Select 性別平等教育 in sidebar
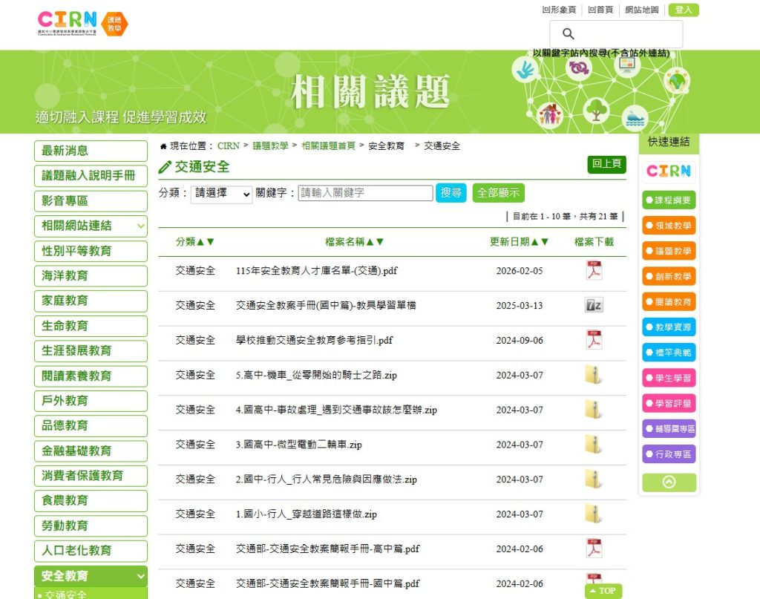This screenshot has height=599, width=760. pyautogui.click(x=91, y=251)
